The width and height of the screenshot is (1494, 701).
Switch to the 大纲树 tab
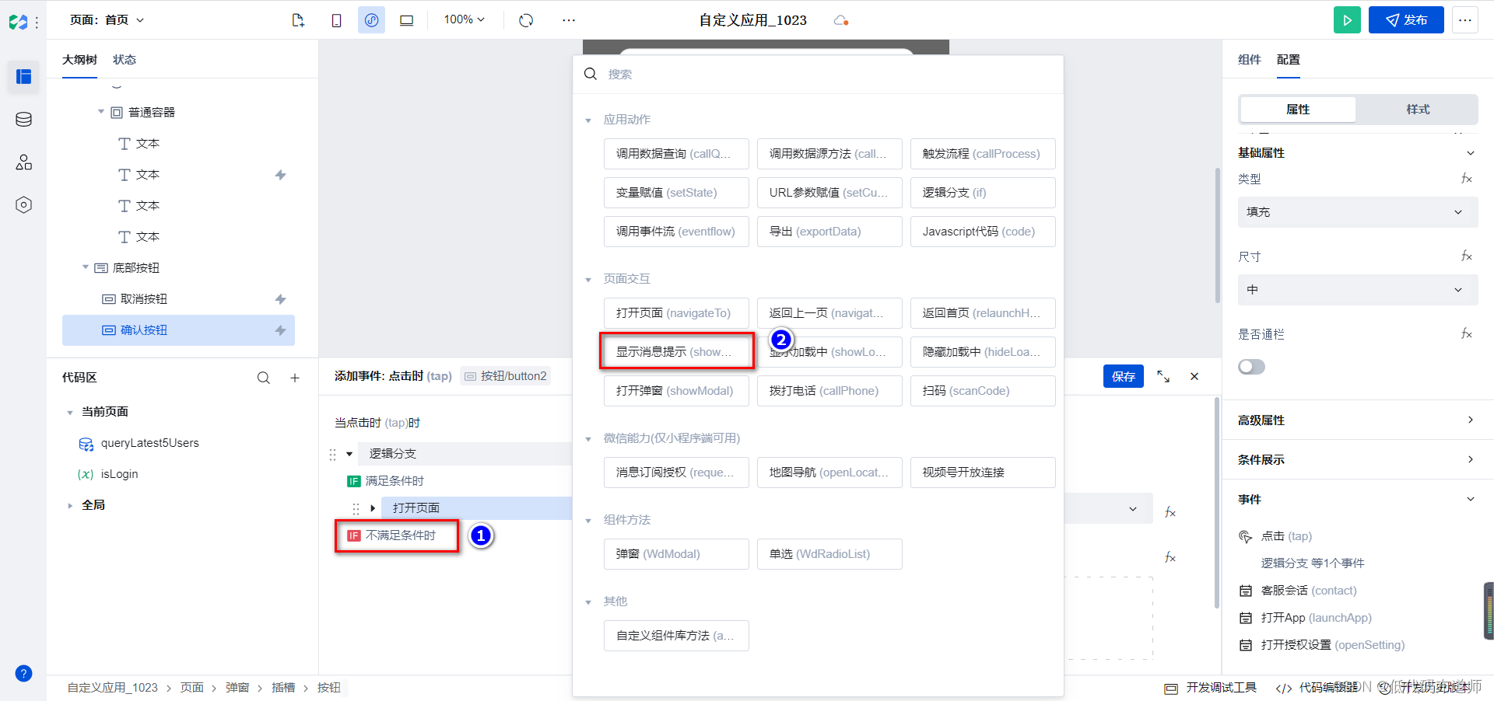[x=79, y=60]
